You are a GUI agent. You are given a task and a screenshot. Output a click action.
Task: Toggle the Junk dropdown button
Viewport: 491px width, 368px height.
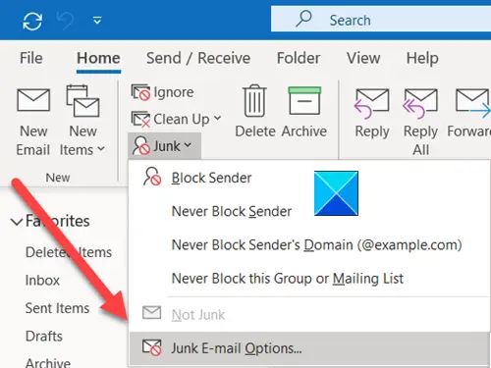point(164,146)
